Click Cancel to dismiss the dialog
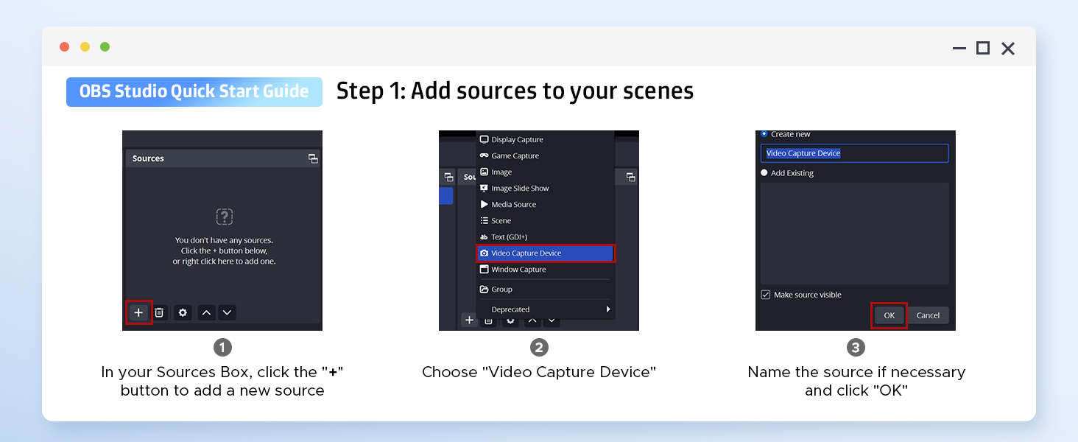 (x=929, y=315)
